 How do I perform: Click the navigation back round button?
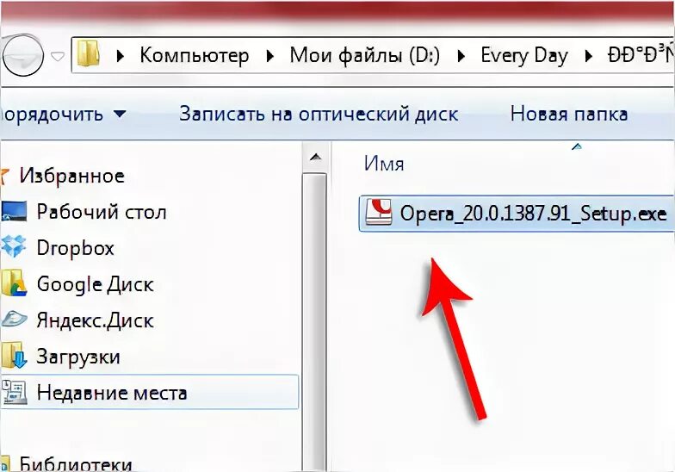point(22,56)
